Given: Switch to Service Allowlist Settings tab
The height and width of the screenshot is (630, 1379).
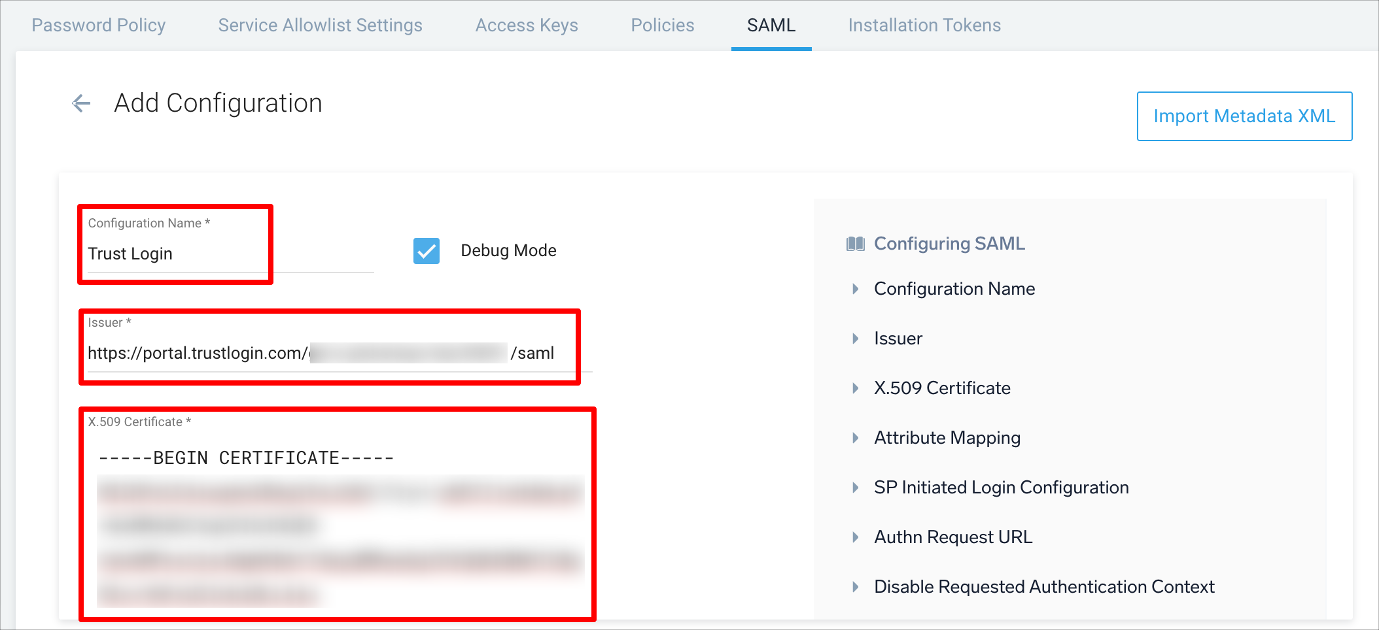Looking at the screenshot, I should [x=321, y=25].
